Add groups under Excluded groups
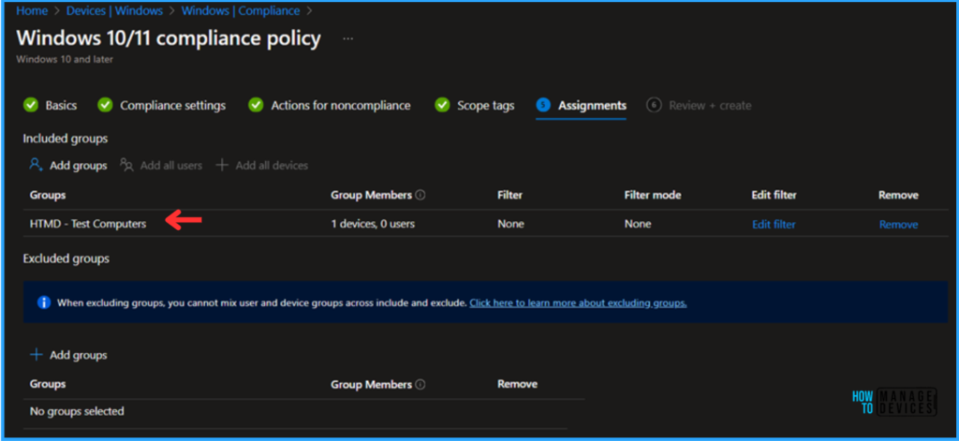The width and height of the screenshot is (959, 441). 79,355
